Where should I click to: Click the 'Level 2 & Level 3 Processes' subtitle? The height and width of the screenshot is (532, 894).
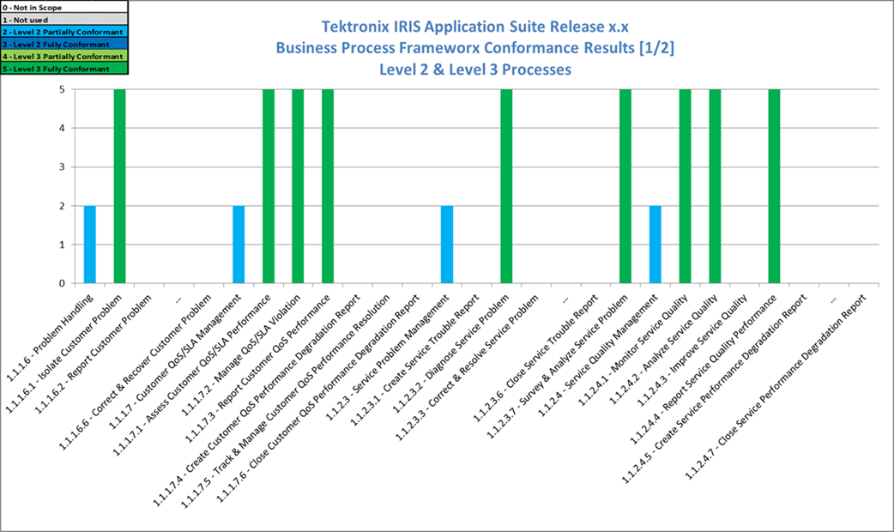click(475, 70)
